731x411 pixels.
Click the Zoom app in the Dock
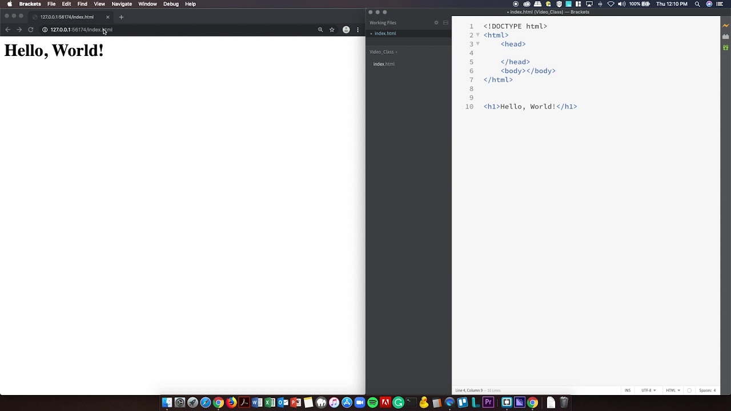coord(360,402)
